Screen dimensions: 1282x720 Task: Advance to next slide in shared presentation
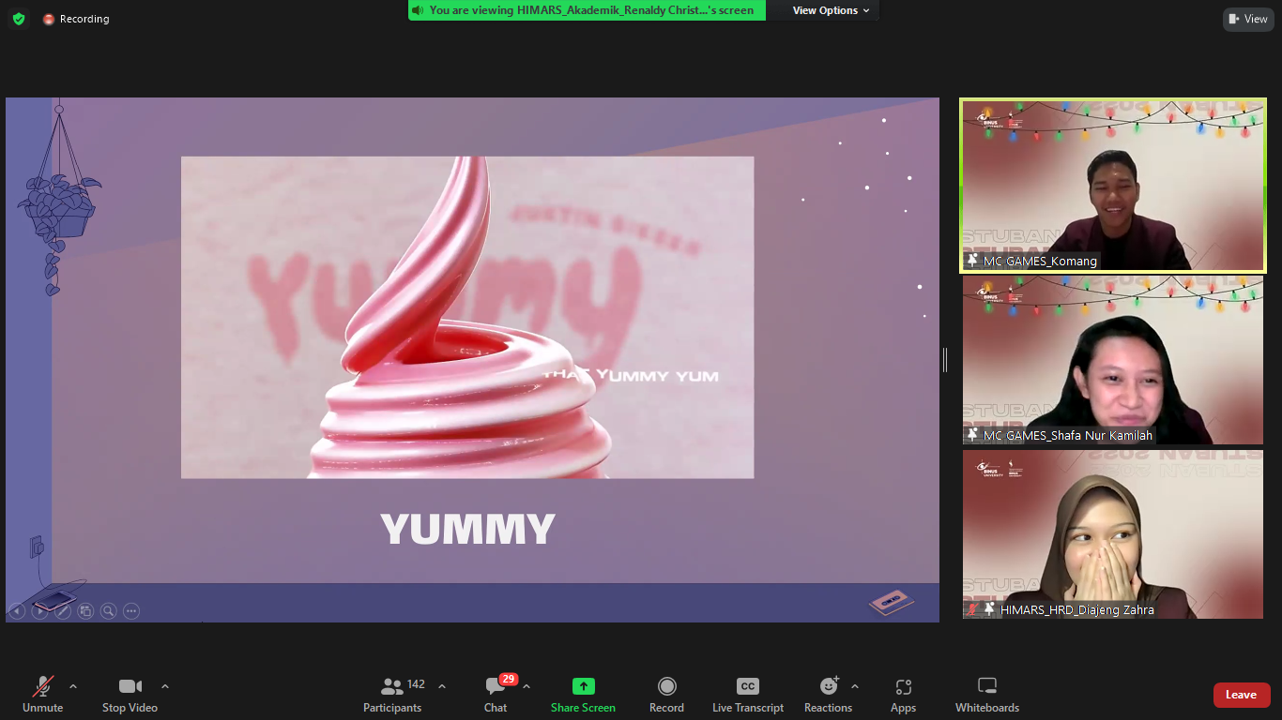click(x=39, y=611)
